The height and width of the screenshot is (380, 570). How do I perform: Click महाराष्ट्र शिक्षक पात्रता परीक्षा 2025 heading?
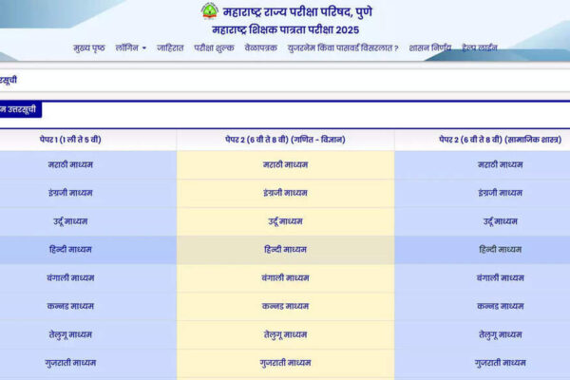[285, 29]
